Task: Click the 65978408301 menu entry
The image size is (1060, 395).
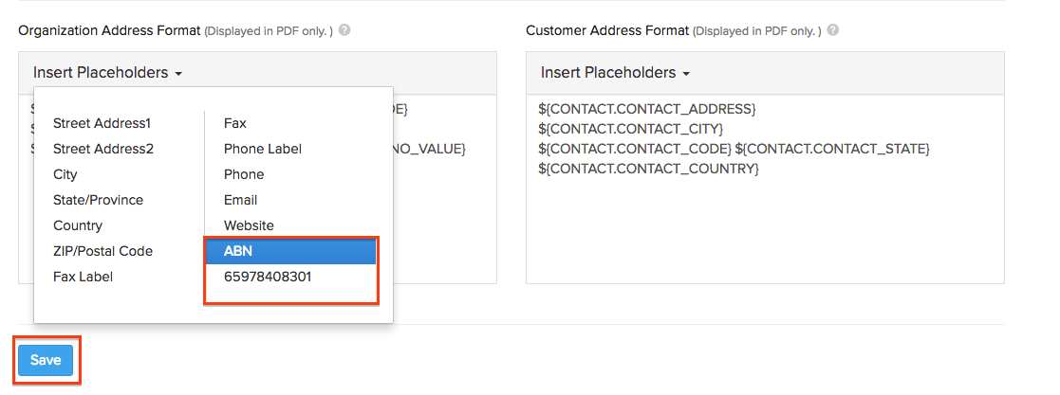Action: point(268,277)
